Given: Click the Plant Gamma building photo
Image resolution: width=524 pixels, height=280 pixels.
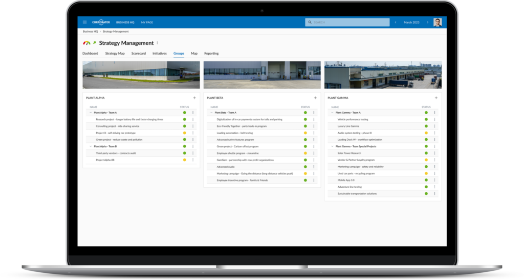Looking at the screenshot, I should tap(383, 75).
